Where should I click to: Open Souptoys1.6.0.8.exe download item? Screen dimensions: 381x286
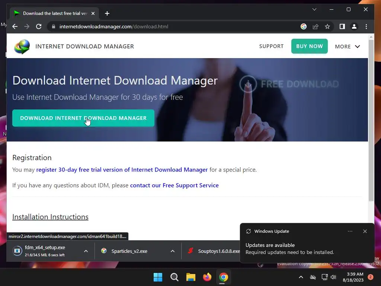214,251
